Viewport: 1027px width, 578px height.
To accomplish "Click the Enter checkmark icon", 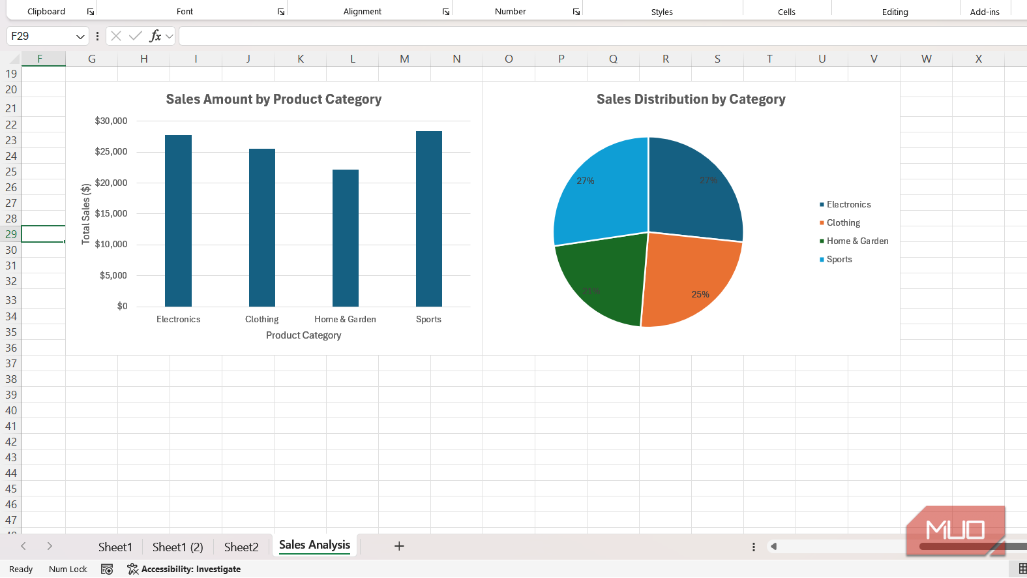I will (x=136, y=36).
